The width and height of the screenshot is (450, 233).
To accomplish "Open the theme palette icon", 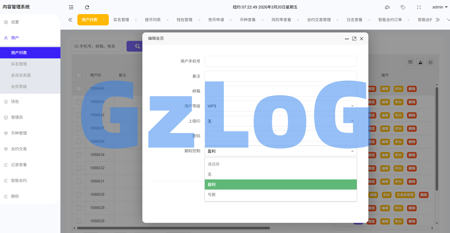I will pyautogui.click(x=387, y=7).
